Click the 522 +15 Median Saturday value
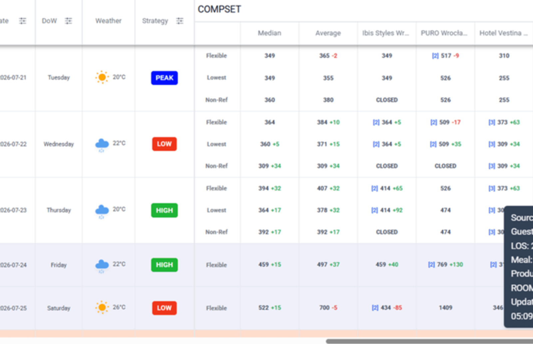 click(x=269, y=308)
